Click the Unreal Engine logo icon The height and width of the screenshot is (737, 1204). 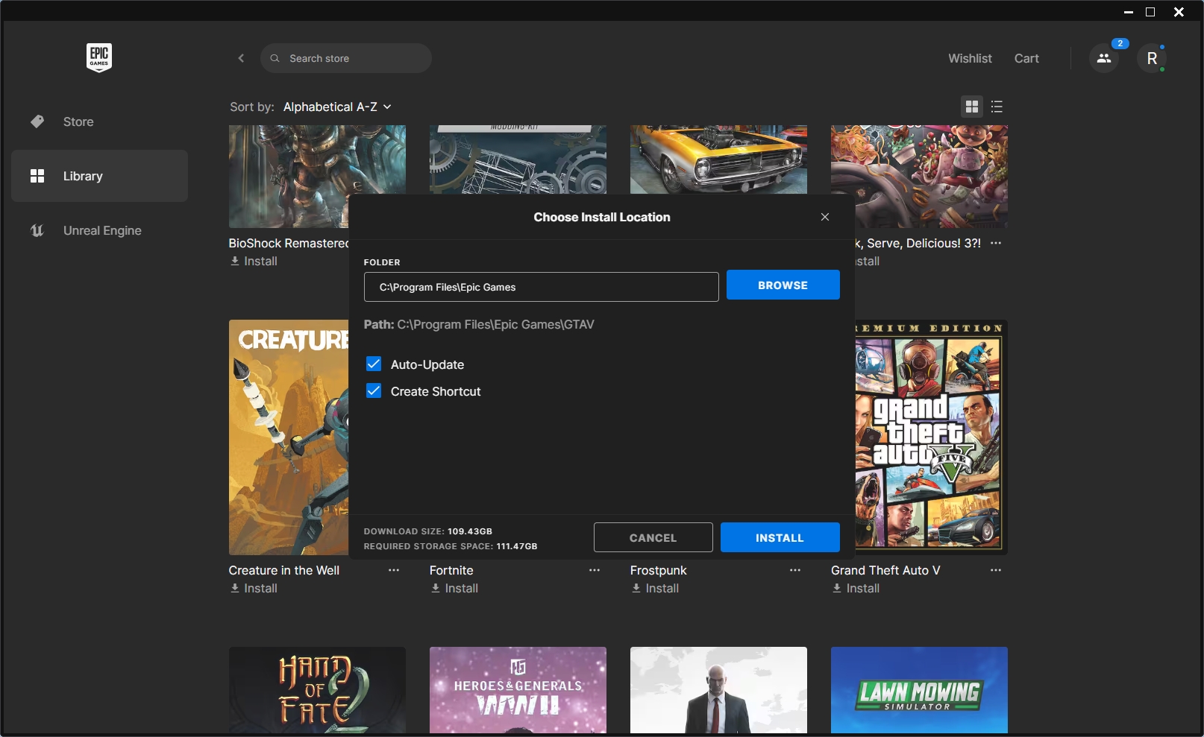pyautogui.click(x=37, y=230)
